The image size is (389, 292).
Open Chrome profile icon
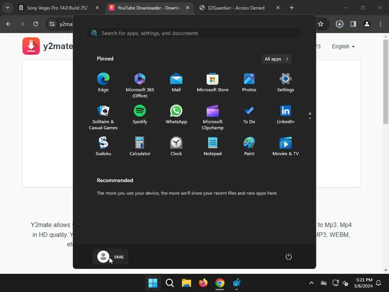click(367, 24)
